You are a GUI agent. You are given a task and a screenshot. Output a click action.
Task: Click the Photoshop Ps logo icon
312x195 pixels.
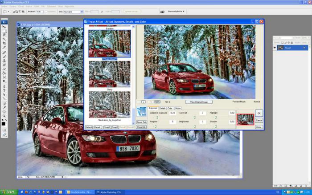[4, 21]
